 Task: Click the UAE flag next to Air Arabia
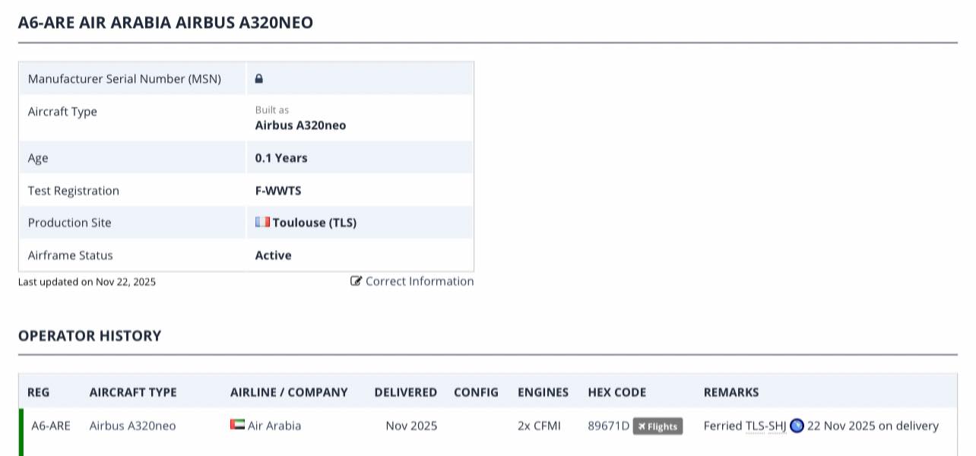point(237,425)
